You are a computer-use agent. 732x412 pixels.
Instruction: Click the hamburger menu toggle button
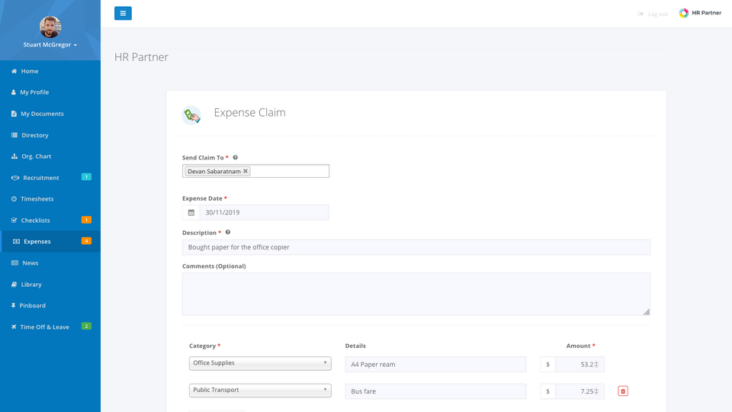click(x=123, y=13)
